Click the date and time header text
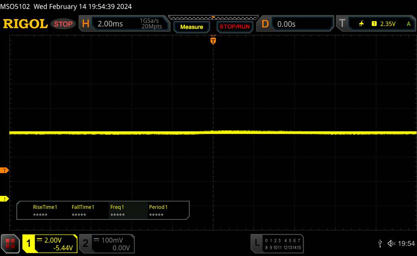Viewport: 417px width, 256px height. pos(82,7)
